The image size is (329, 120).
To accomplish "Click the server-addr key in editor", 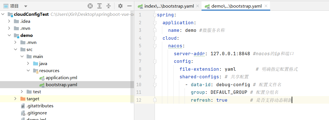I will [x=189, y=54].
